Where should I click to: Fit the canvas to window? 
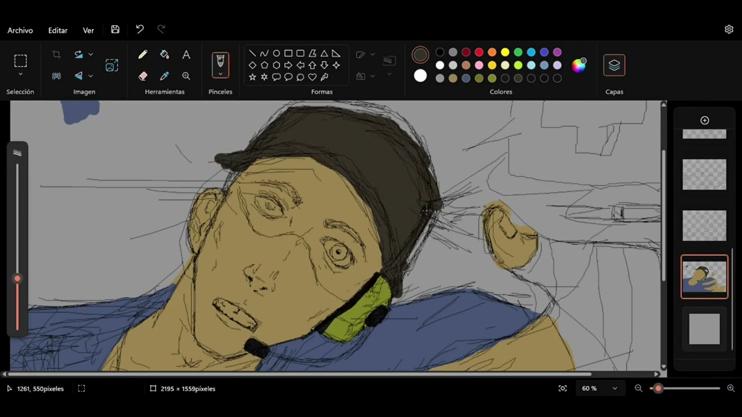[563, 389]
